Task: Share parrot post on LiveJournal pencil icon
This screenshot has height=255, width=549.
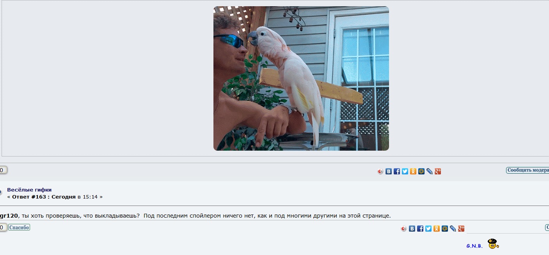Action: pos(430,171)
